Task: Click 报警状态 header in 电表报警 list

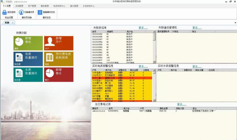Action: (x=123, y=70)
